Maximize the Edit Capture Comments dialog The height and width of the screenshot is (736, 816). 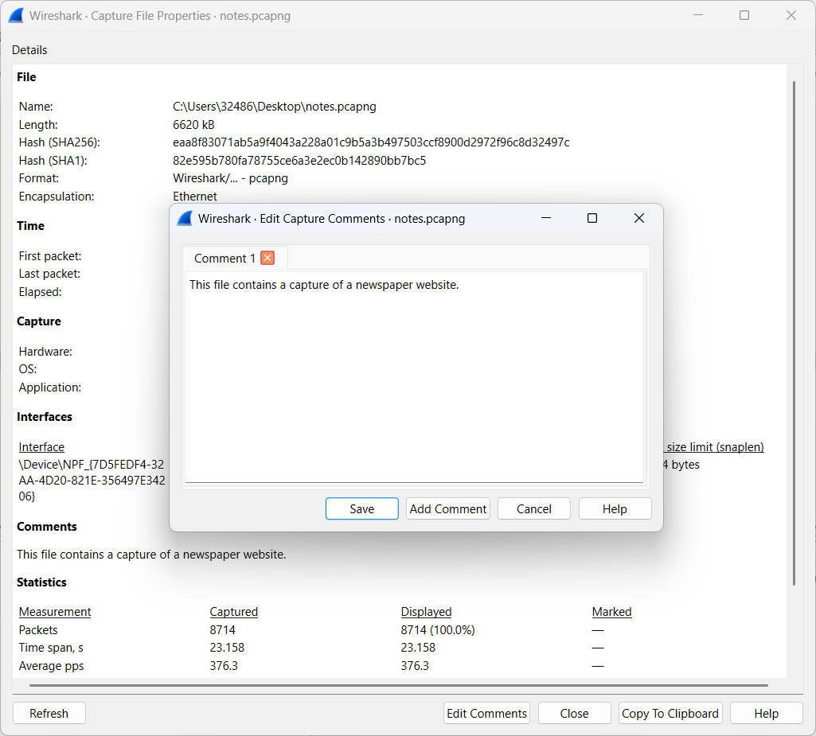[592, 218]
